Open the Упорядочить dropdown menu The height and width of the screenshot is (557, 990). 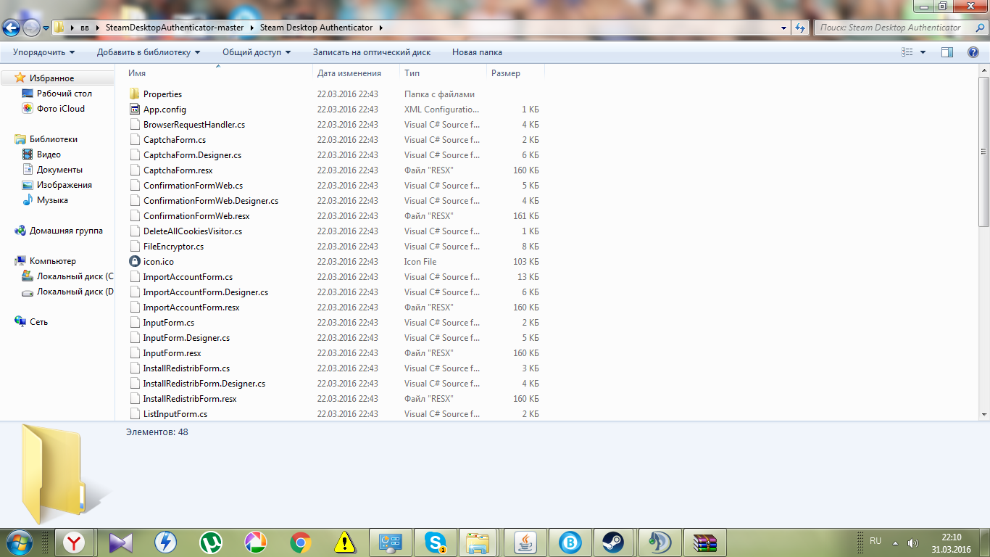pos(43,52)
